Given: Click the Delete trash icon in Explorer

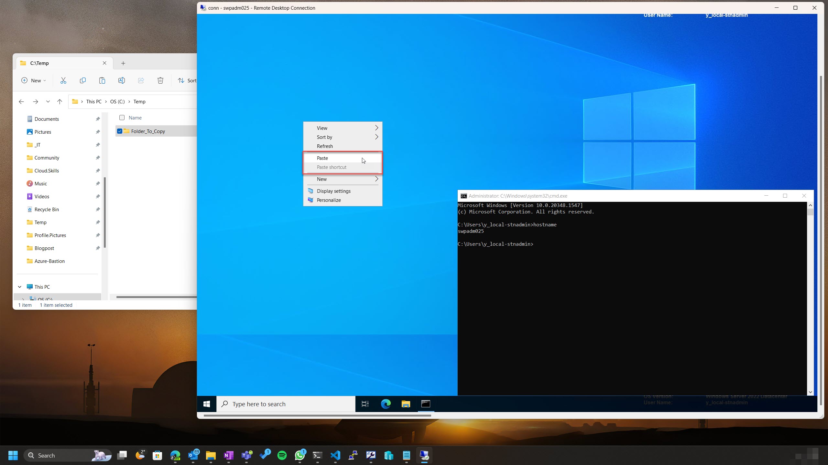Looking at the screenshot, I should (x=160, y=80).
